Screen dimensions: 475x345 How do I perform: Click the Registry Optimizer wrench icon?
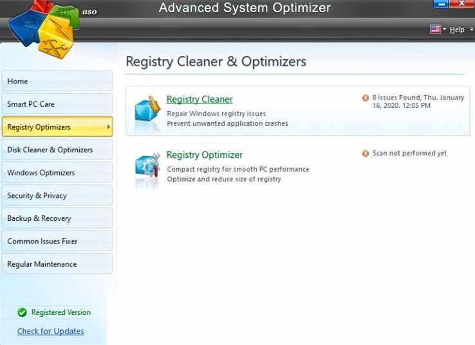tap(147, 165)
